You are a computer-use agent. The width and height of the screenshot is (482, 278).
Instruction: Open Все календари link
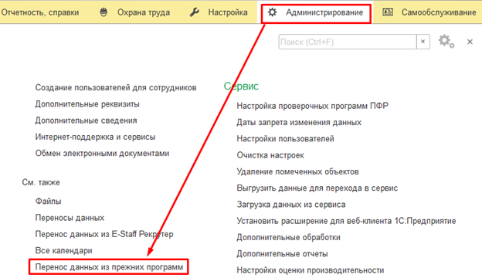pyautogui.click(x=63, y=251)
